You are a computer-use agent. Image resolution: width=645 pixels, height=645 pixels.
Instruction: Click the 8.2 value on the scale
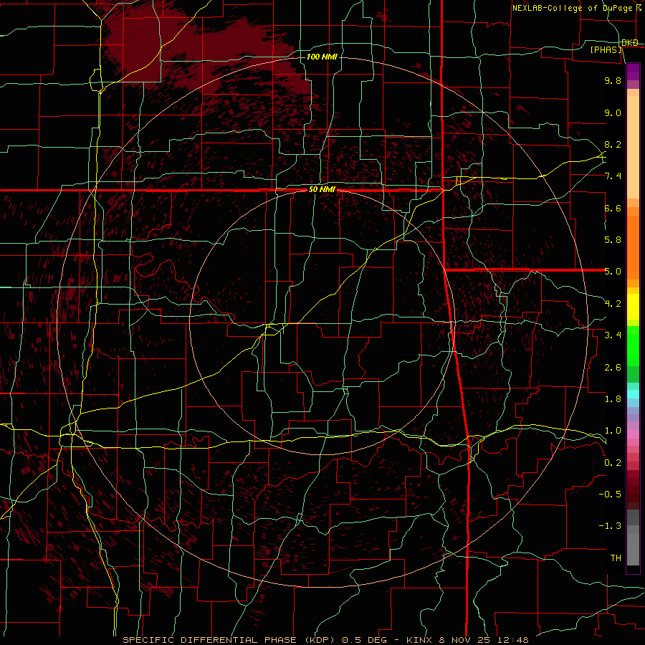point(613,144)
